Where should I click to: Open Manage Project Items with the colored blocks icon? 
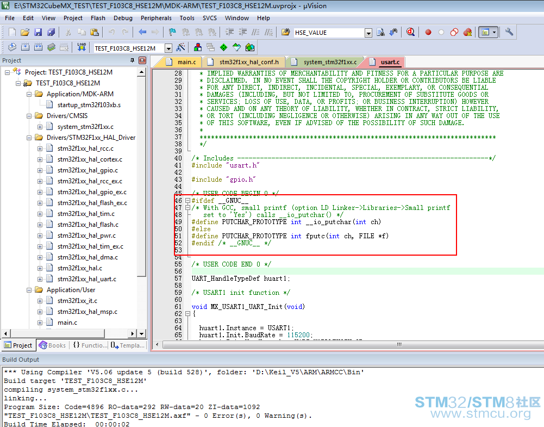(x=198, y=47)
